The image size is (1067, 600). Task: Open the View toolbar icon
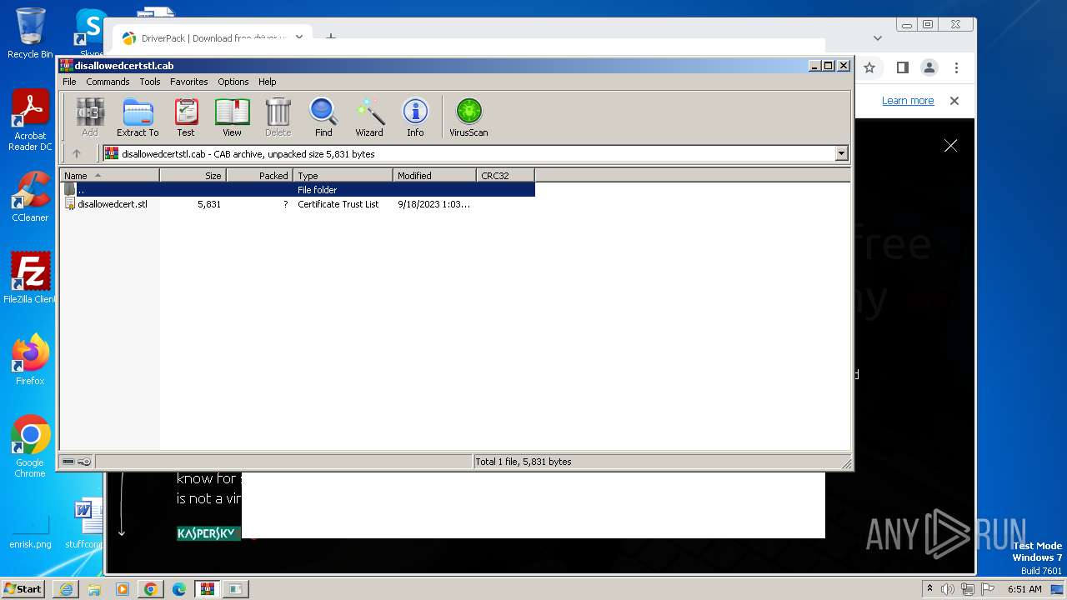click(x=232, y=117)
